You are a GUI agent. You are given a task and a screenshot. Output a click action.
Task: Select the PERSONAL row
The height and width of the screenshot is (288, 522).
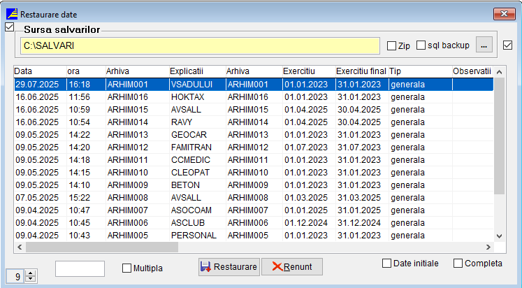coord(254,236)
